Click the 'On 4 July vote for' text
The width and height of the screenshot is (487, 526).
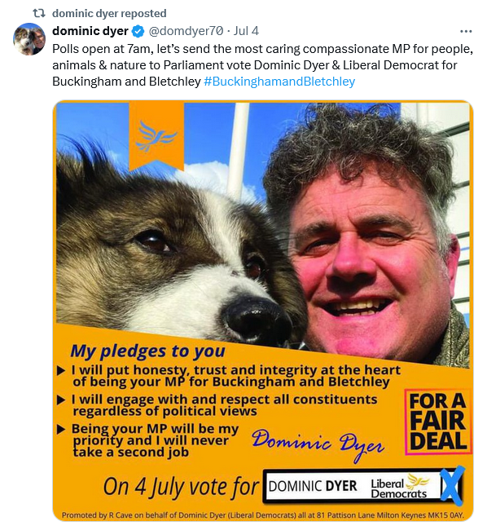click(x=181, y=487)
